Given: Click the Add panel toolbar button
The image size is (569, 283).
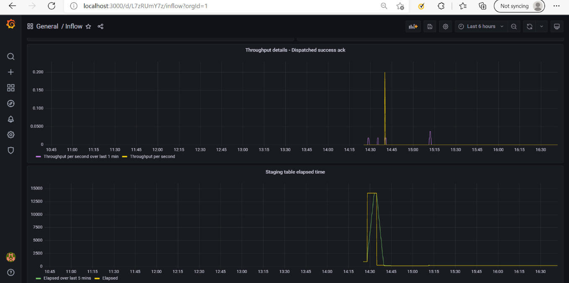Looking at the screenshot, I should pos(413,26).
